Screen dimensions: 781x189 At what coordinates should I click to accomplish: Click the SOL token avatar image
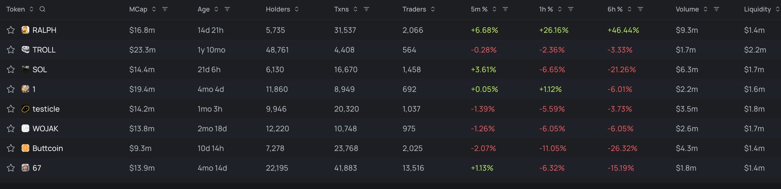25,69
